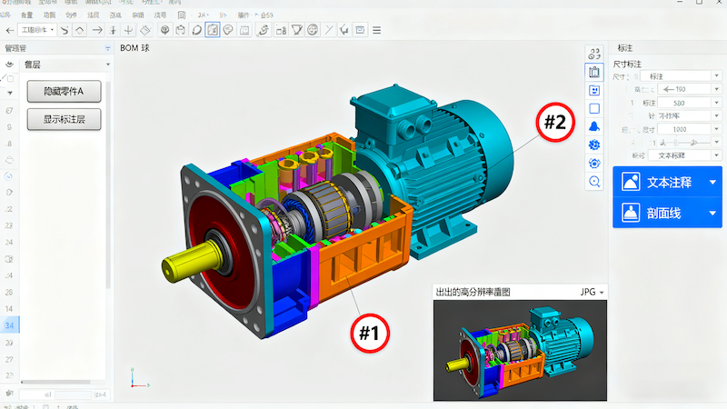Viewport: 727px width, 409px height.
Task: Click the hamburger menu icon in toolbar
Action: point(375,30)
